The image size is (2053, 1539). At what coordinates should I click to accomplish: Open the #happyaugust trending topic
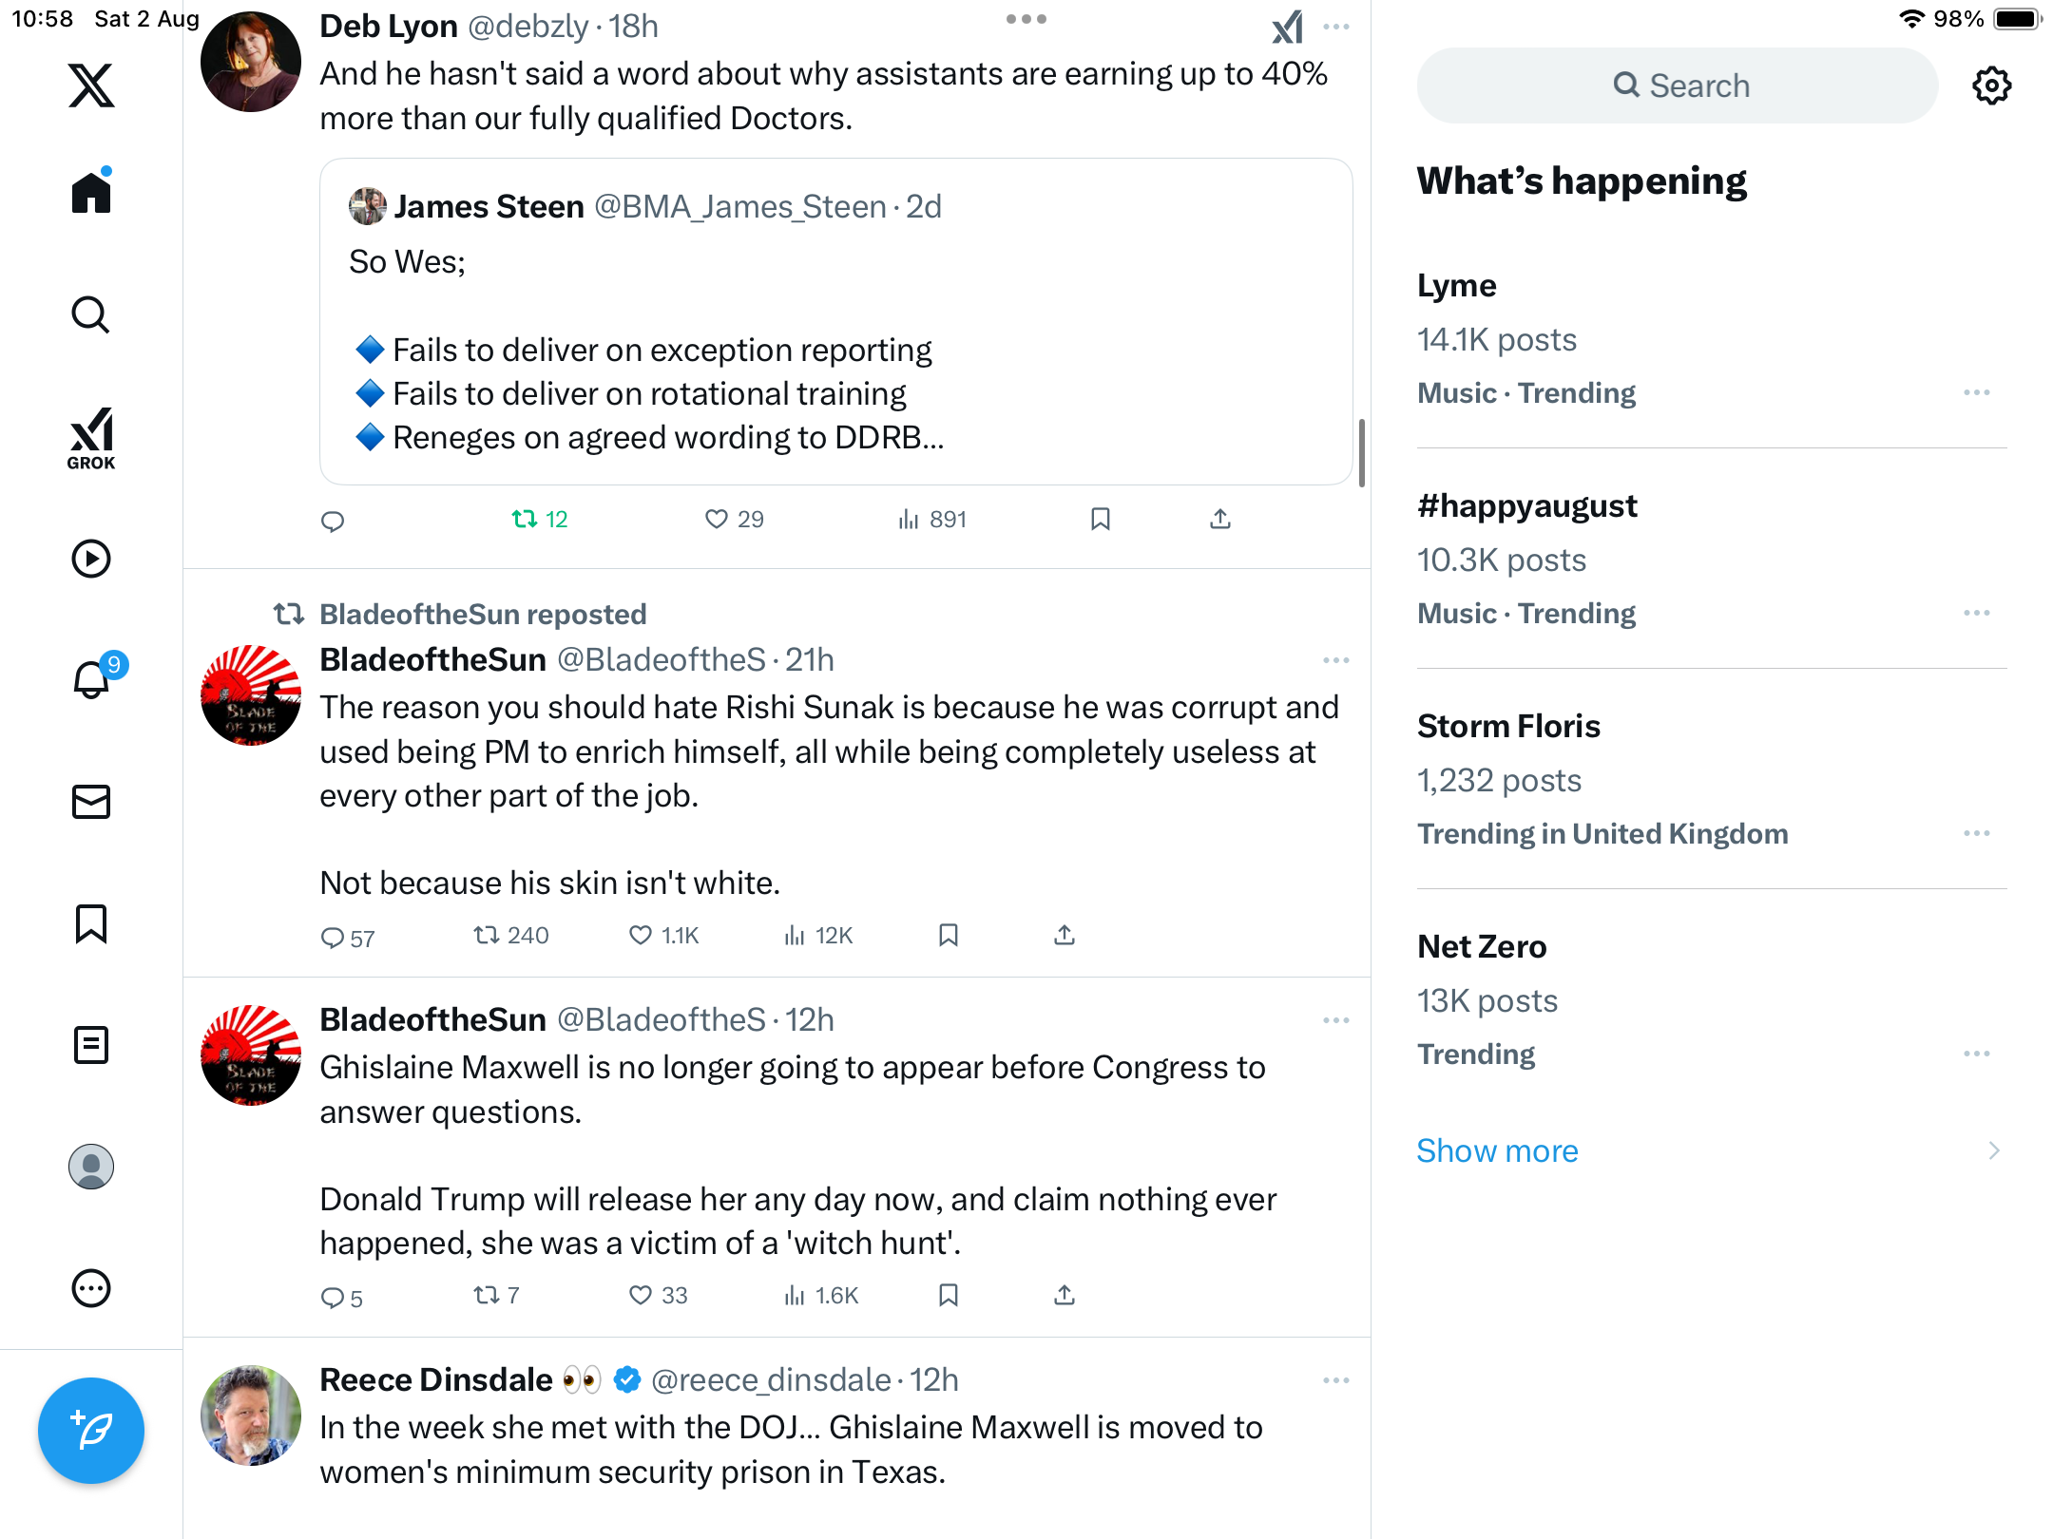click(1526, 505)
